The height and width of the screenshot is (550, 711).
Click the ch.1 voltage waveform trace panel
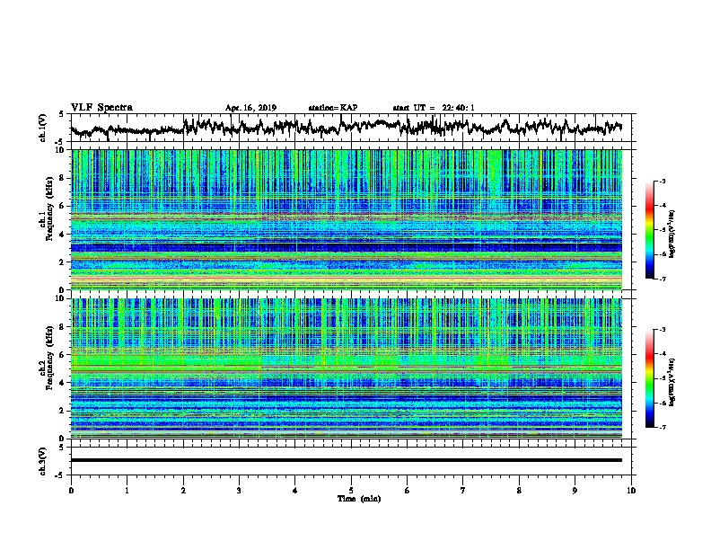353,128
